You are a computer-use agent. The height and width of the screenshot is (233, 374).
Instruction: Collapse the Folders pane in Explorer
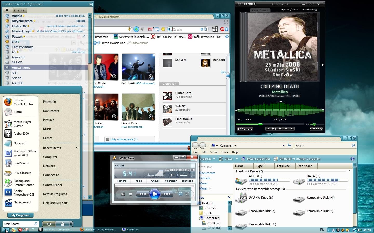tap(229, 197)
